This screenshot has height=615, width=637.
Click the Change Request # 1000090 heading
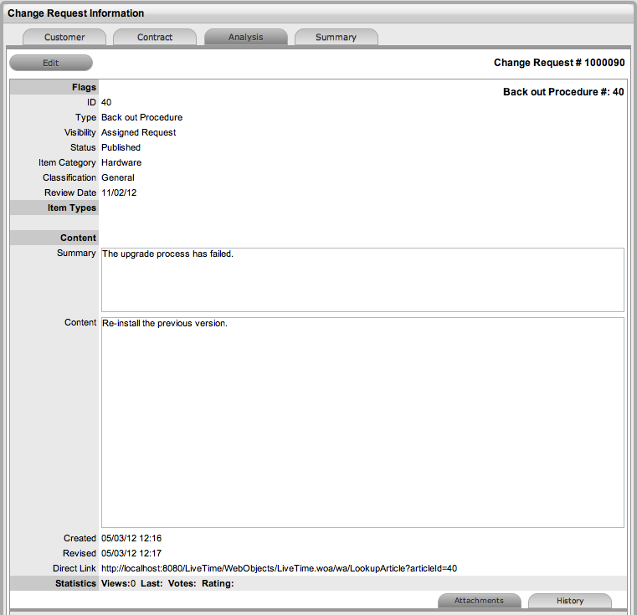(x=559, y=63)
